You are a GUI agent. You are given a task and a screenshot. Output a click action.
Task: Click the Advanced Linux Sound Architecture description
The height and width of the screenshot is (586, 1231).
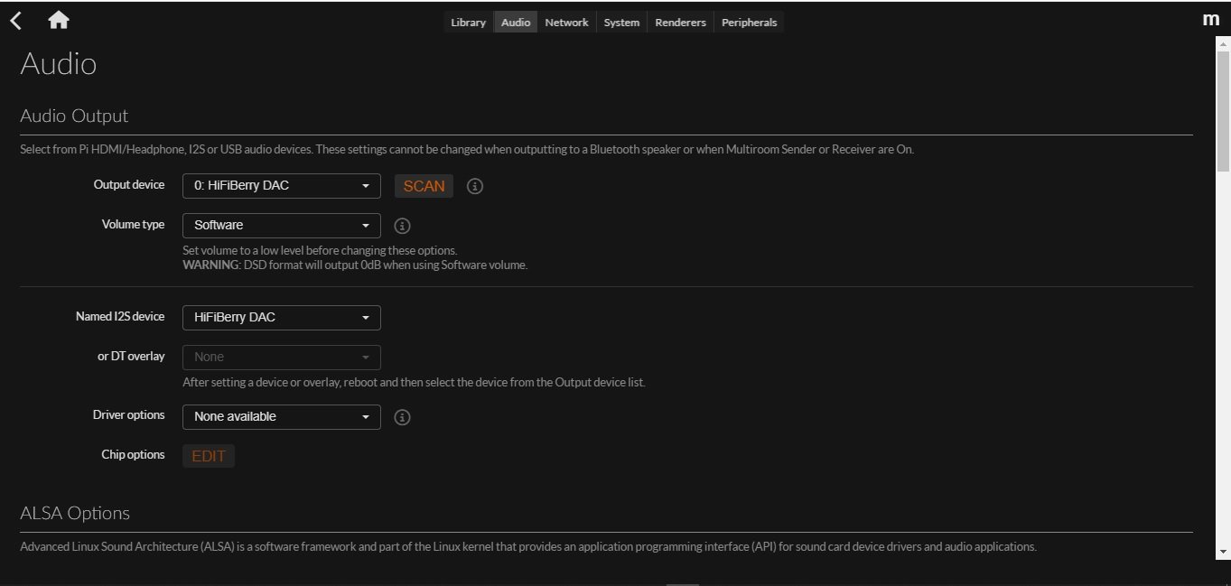[528, 546]
